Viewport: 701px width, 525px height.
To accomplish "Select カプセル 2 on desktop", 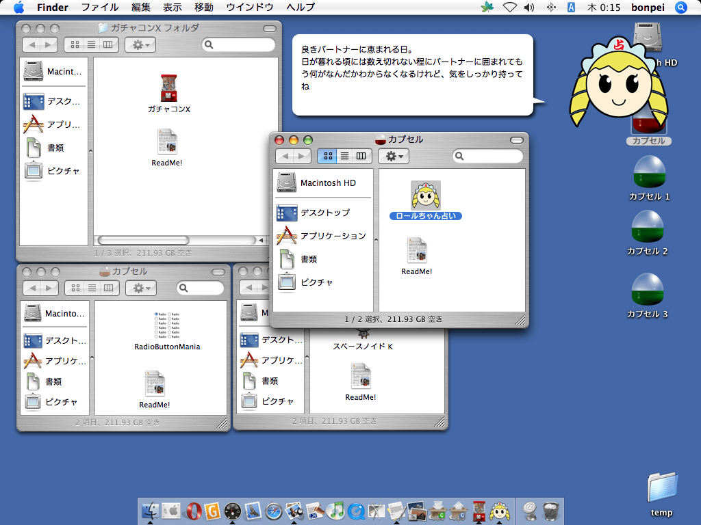I will pos(648,227).
